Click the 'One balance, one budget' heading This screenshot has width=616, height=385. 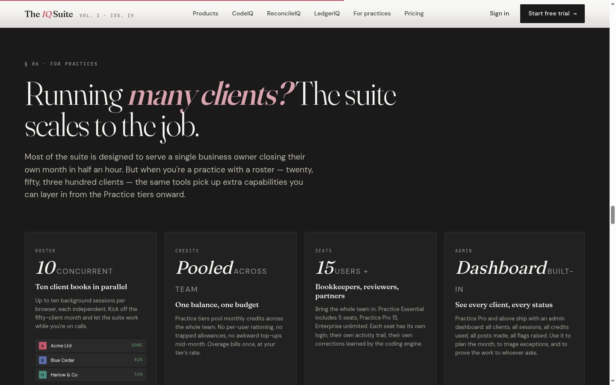coord(217,305)
